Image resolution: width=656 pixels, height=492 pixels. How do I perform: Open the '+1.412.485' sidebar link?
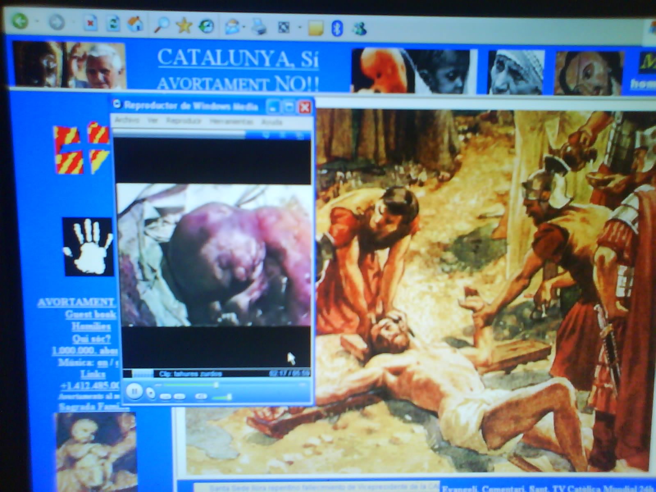pyautogui.click(x=90, y=386)
